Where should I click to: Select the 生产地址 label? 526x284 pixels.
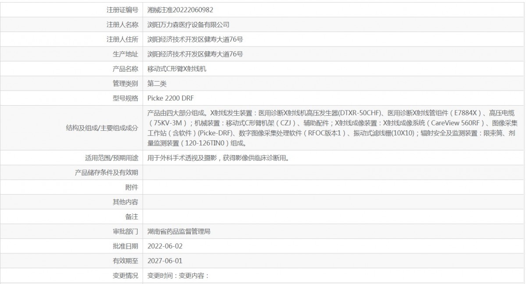(x=126, y=54)
